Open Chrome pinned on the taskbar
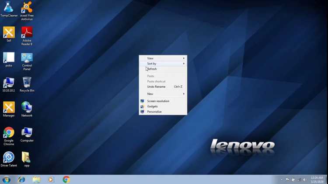Screen dimensions: 328x184 [x=66, y=180]
